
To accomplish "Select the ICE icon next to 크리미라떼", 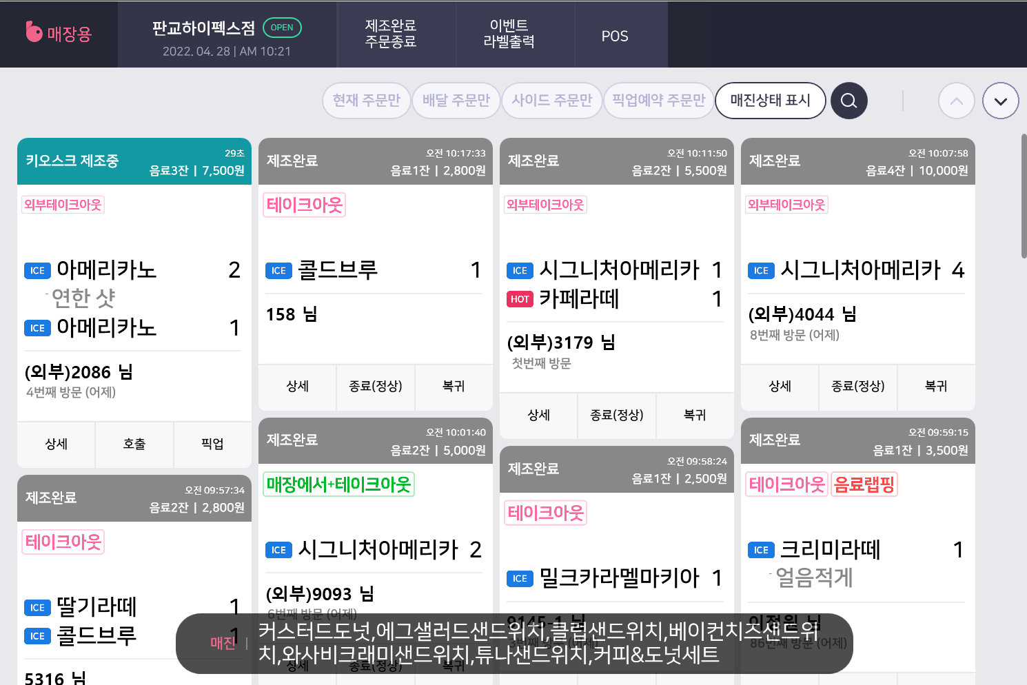I will click(x=761, y=550).
